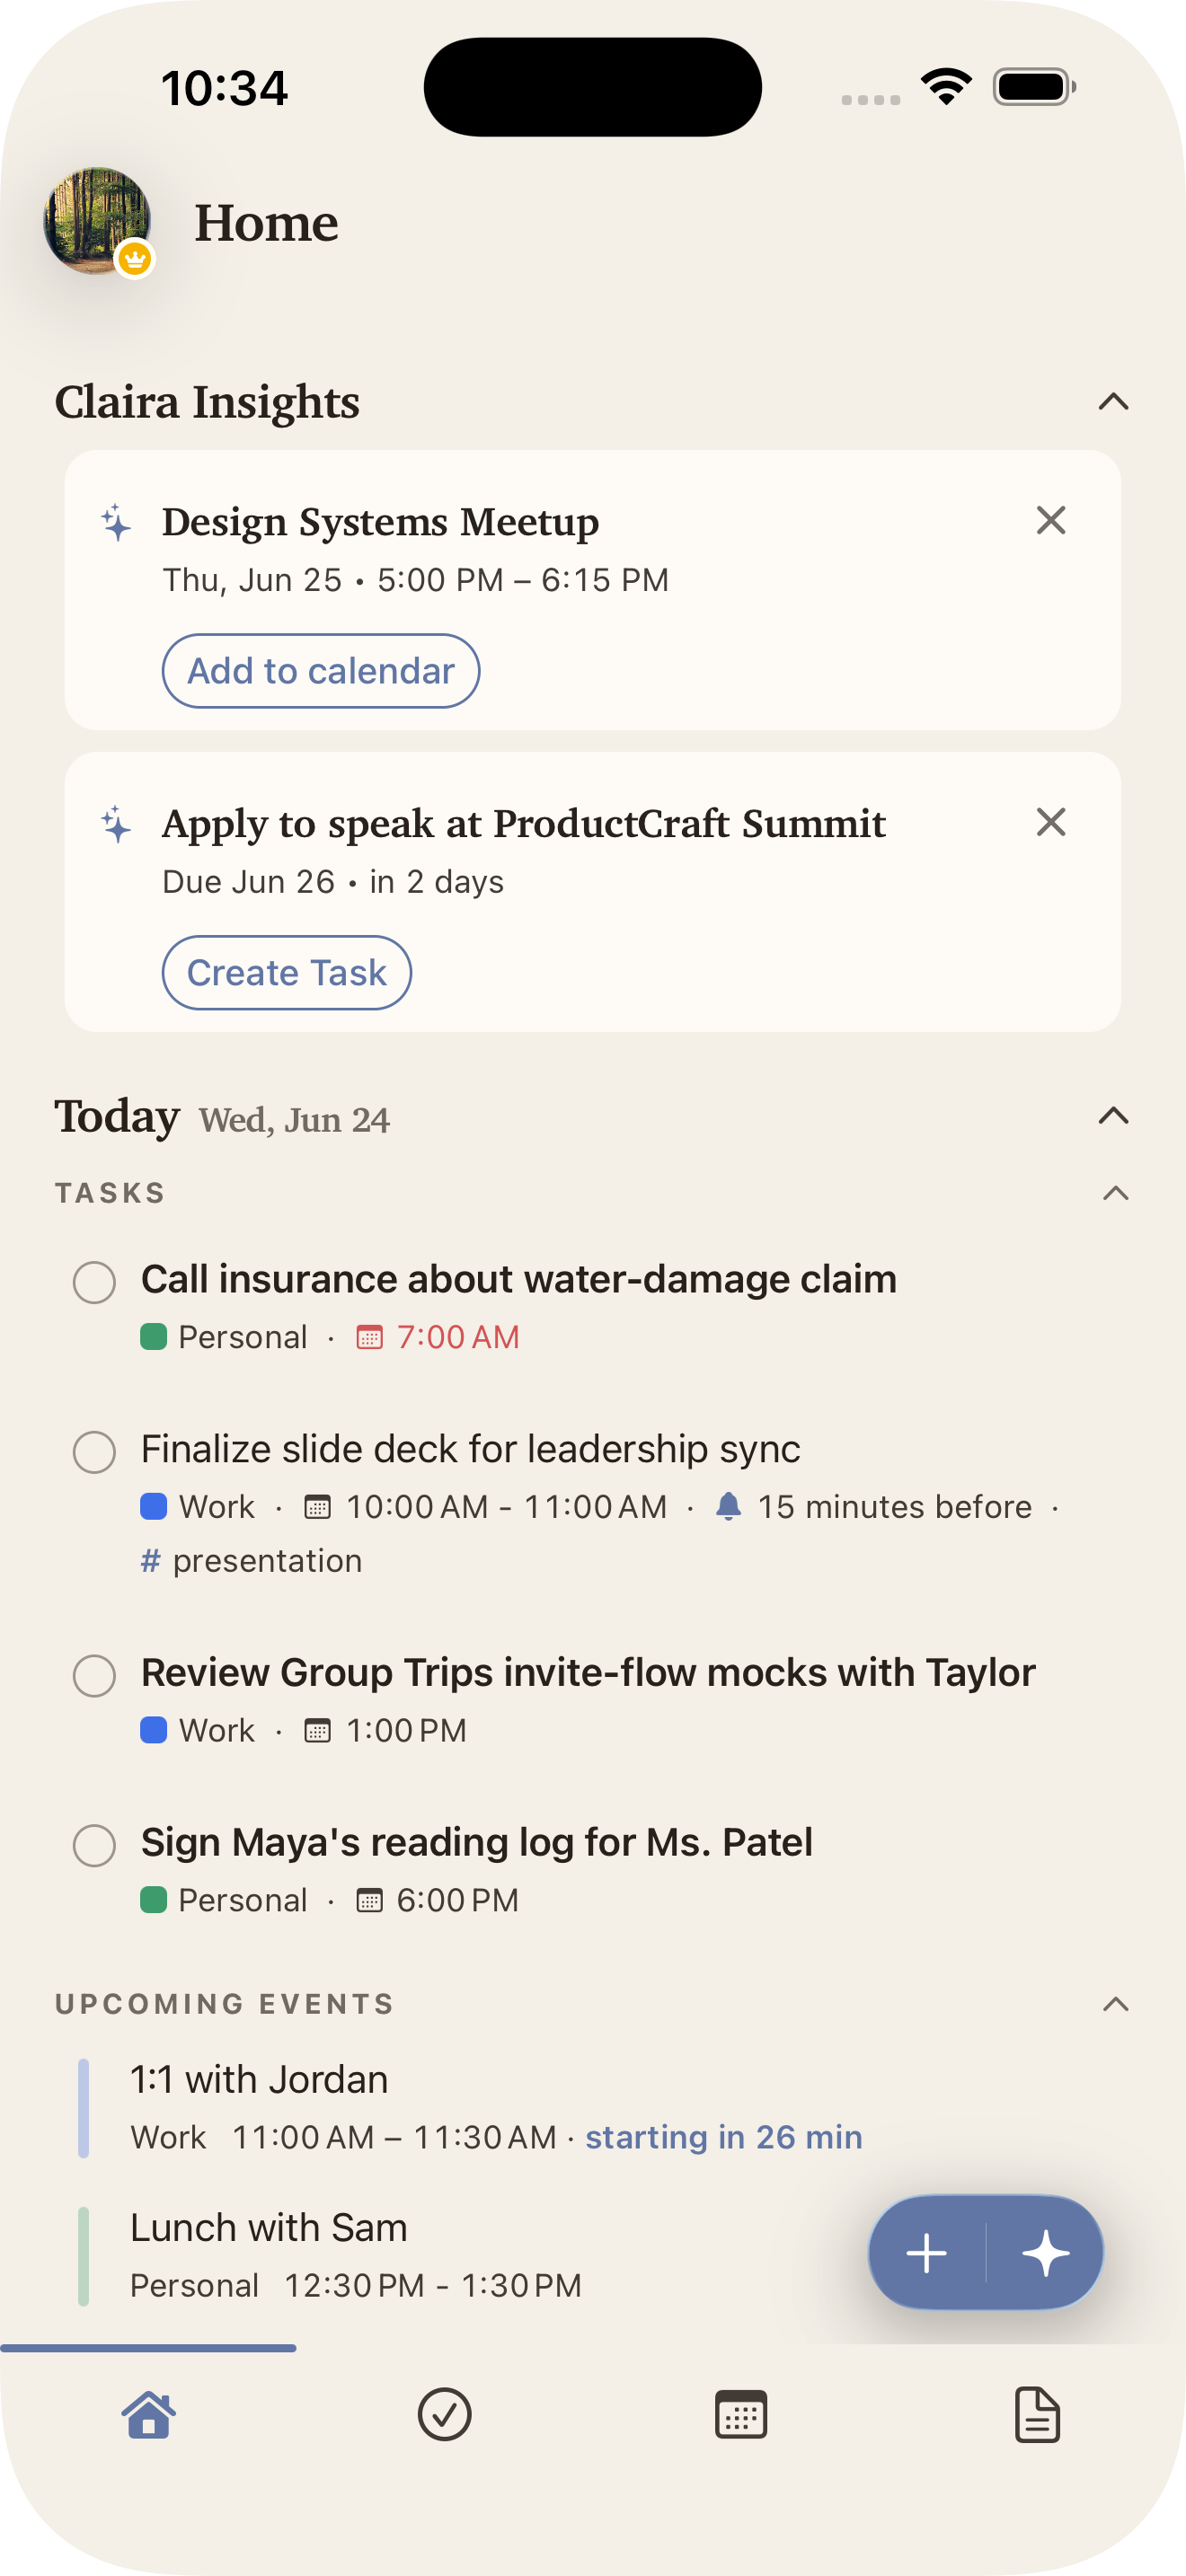Collapse the Today section chevron
The image size is (1186, 2576).
[x=1113, y=1116]
